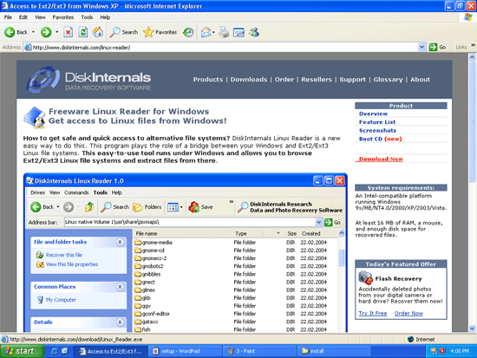
Task: Click the Download Now link
Action: 381,159
